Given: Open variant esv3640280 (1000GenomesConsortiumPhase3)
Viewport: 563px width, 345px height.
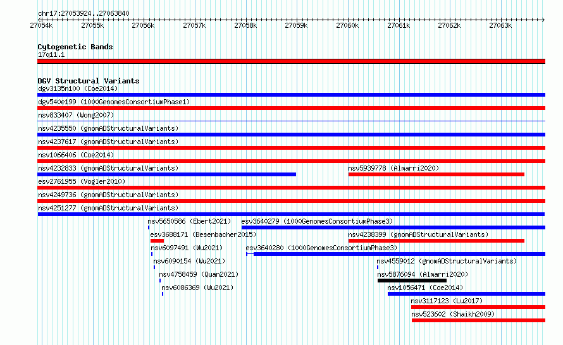Looking at the screenshot, I should [x=322, y=248].
